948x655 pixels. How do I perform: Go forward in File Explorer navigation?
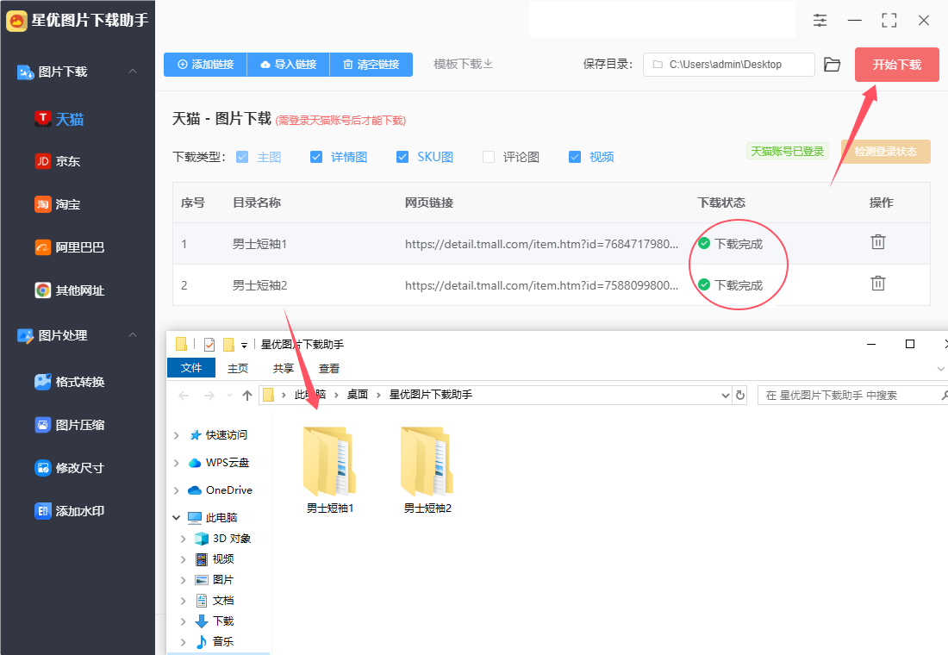click(209, 396)
